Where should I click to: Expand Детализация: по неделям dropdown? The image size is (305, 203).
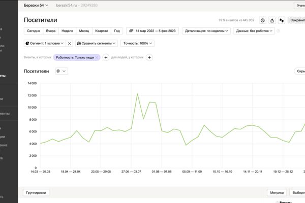coord(206,31)
